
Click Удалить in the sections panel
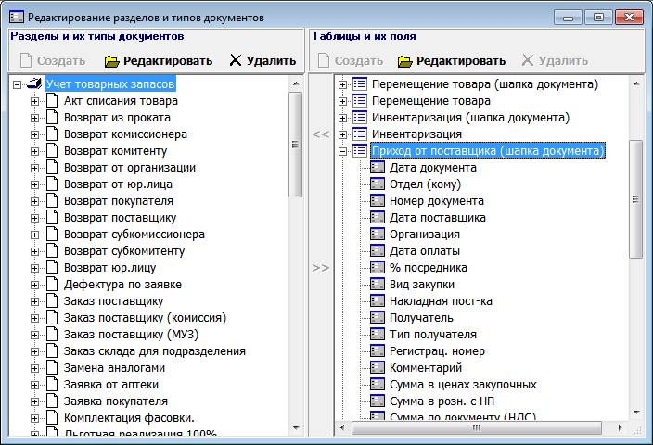(262, 61)
